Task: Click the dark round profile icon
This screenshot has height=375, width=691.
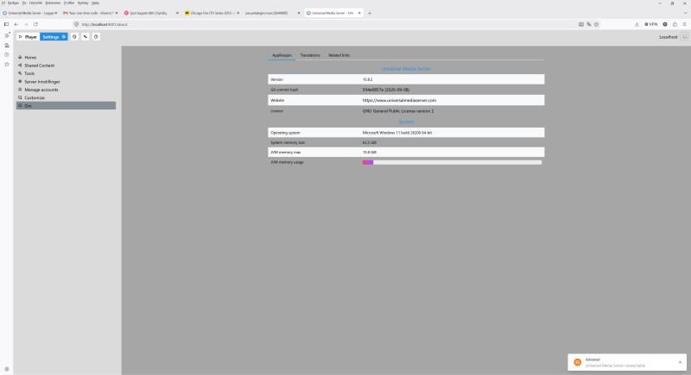Action: click(665, 25)
